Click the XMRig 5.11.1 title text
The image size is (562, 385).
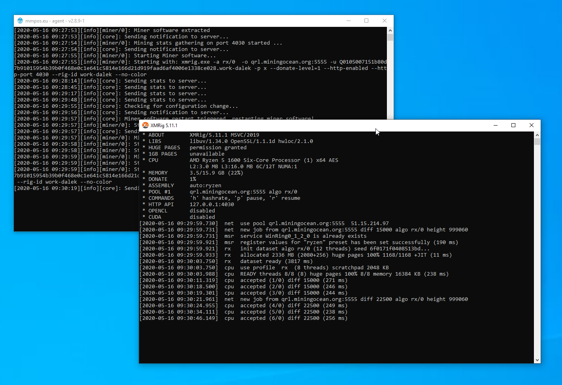tap(164, 125)
